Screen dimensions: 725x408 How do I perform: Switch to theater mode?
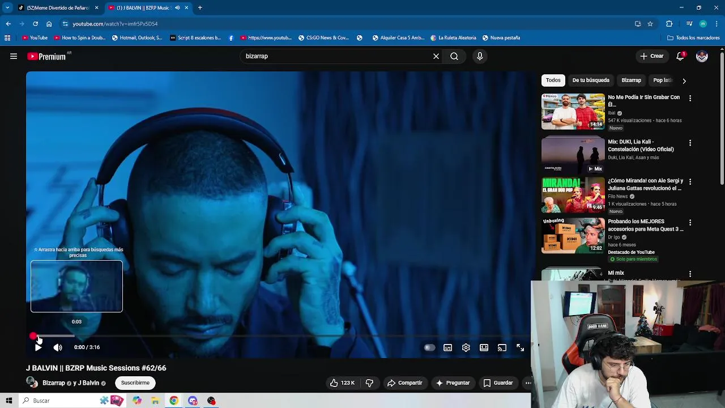pos(484,347)
